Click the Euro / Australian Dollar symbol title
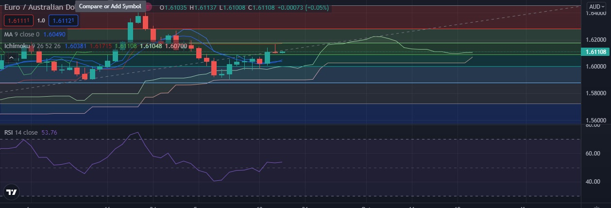The width and height of the screenshot is (611, 208). pos(39,7)
